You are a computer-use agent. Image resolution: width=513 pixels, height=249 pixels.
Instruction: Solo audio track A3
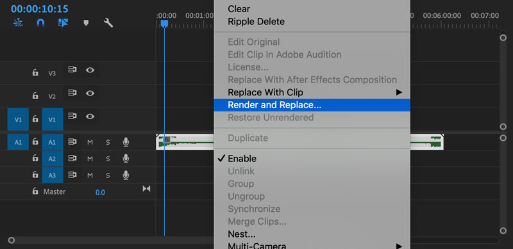coord(108,175)
